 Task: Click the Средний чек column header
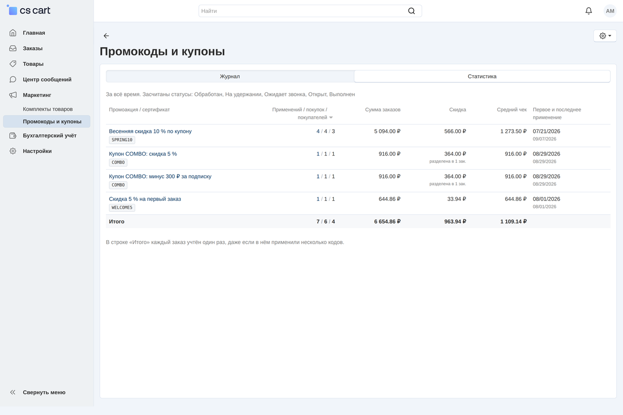tap(511, 110)
